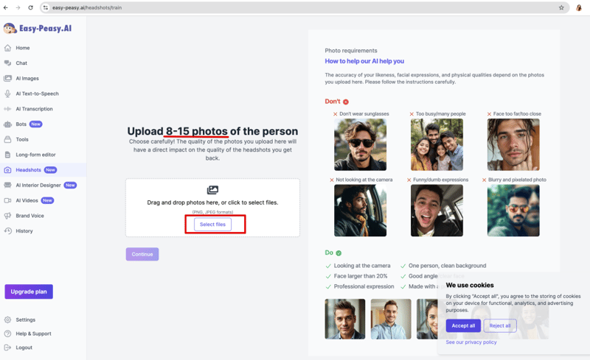Open AI Interior Designer menu item
Viewport: 590px width, 360px height.
(x=38, y=186)
